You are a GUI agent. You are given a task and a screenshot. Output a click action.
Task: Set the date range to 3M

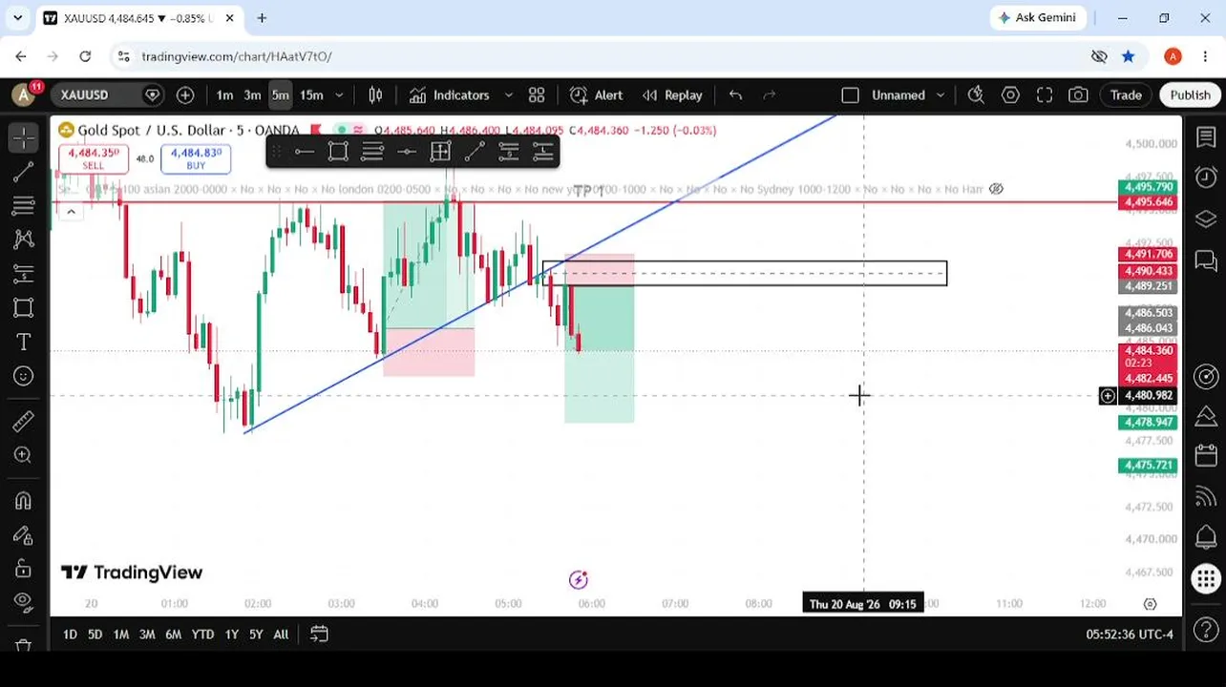click(x=147, y=634)
